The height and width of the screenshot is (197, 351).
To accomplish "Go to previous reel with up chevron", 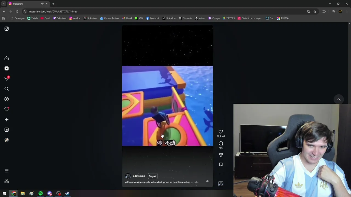I will pos(339,100).
